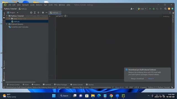Open the Python 3.11 interpreter selector
The image size is (177, 99).
pos(159,87)
